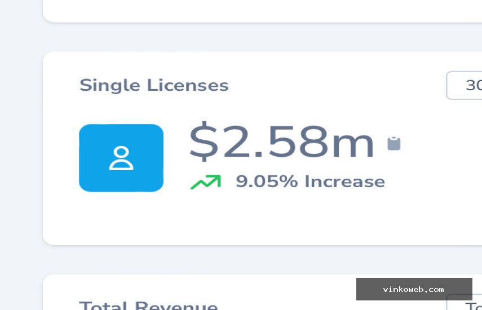Click the "$2.58m" revenue value
482x310 pixels.
(281, 142)
